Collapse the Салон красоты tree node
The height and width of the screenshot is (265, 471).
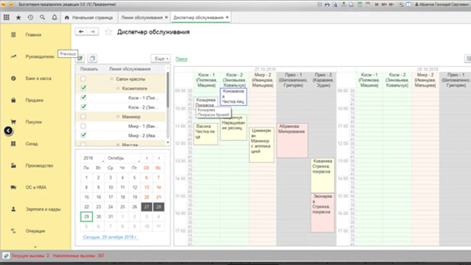[x=111, y=79]
